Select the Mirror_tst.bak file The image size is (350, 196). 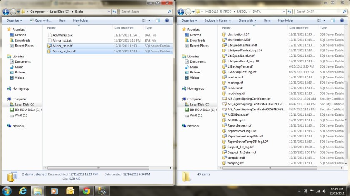[x=62, y=40]
